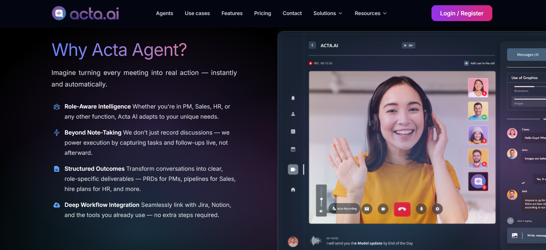This screenshot has height=250, width=546.
Task: Click Jack's avatar in the chat
Action: 512,195
